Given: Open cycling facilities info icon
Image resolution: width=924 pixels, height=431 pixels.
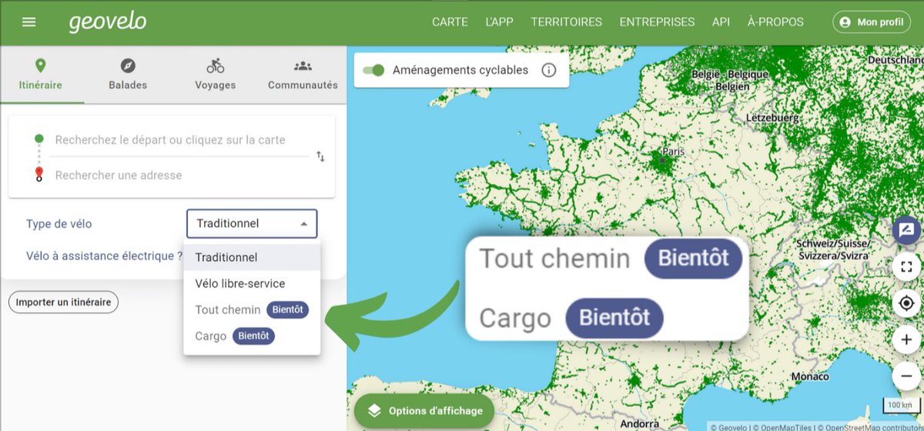Looking at the screenshot, I should (x=548, y=70).
